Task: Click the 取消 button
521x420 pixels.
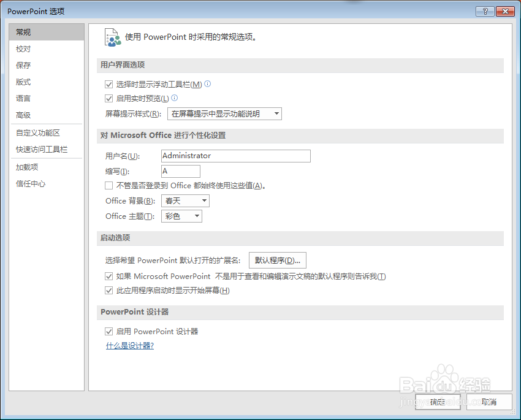Action: click(x=489, y=402)
